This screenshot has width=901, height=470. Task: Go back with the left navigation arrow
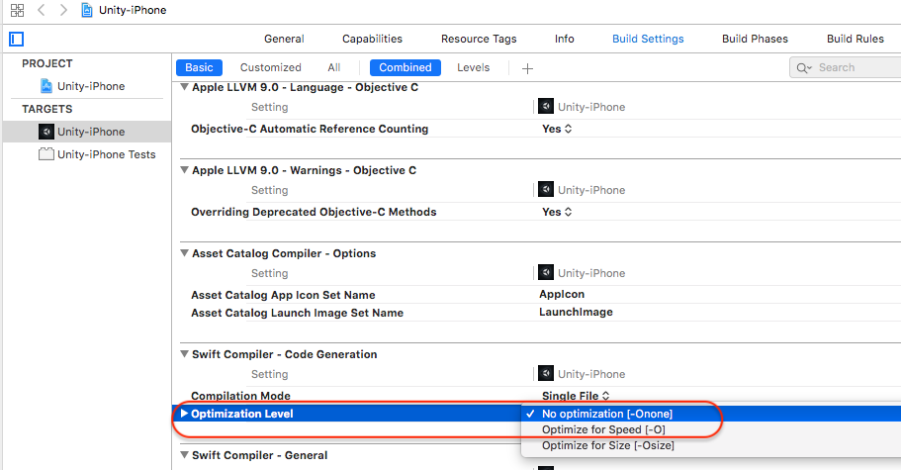point(42,10)
